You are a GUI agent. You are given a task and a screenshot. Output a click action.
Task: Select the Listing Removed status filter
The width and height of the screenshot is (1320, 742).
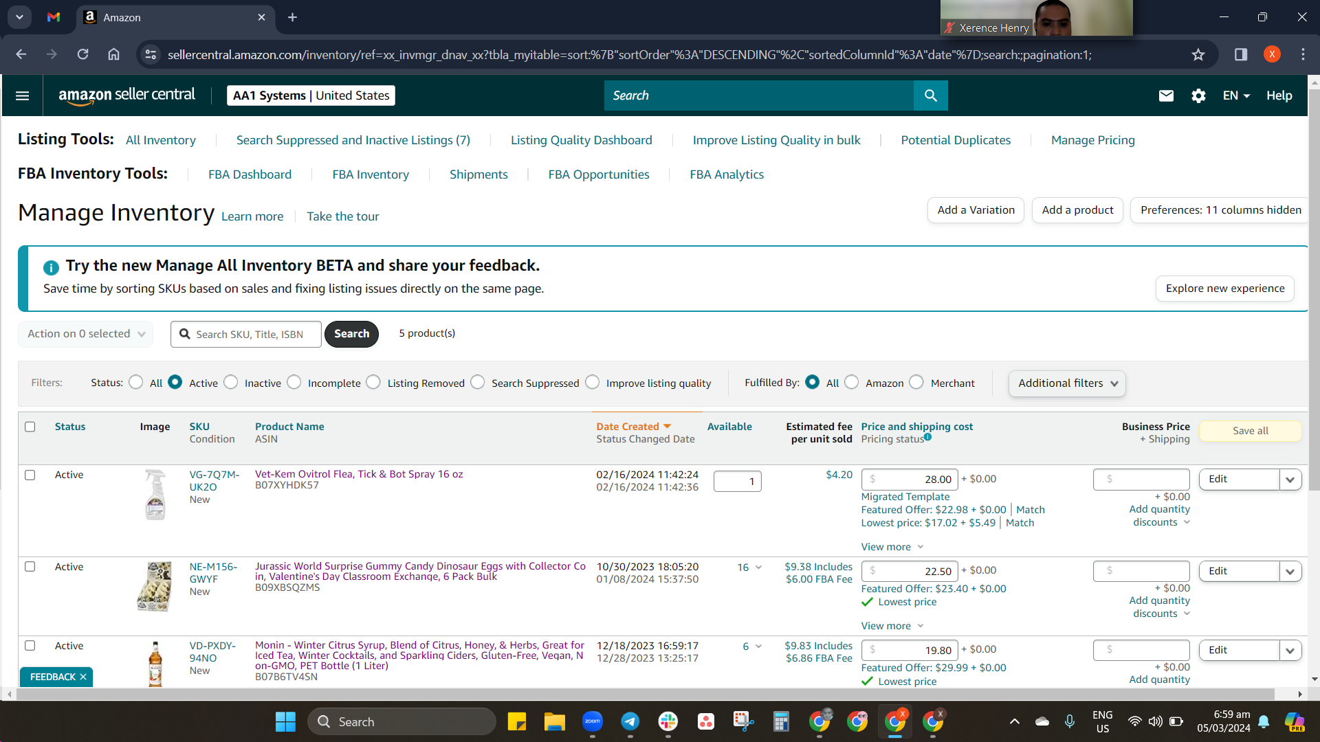[x=373, y=382]
